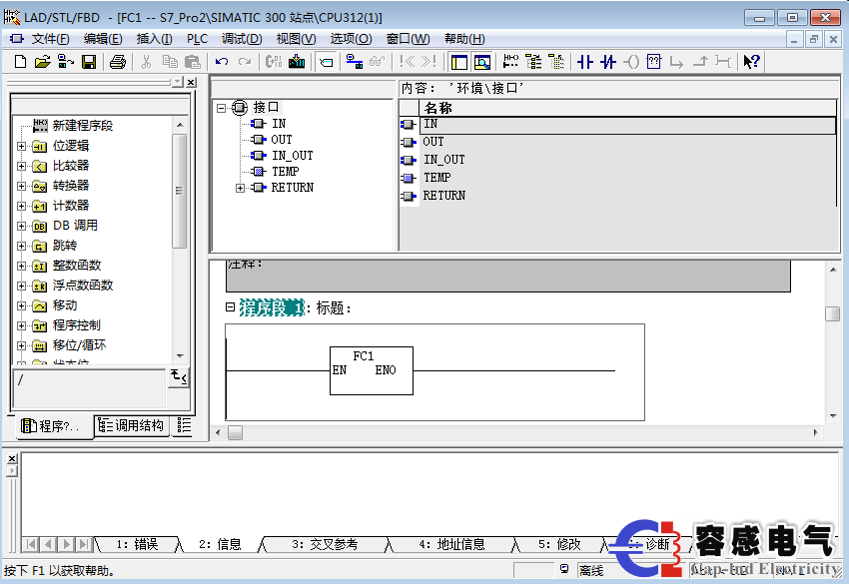
Task: Expand the 比较器 folder
Action: pos(21,166)
